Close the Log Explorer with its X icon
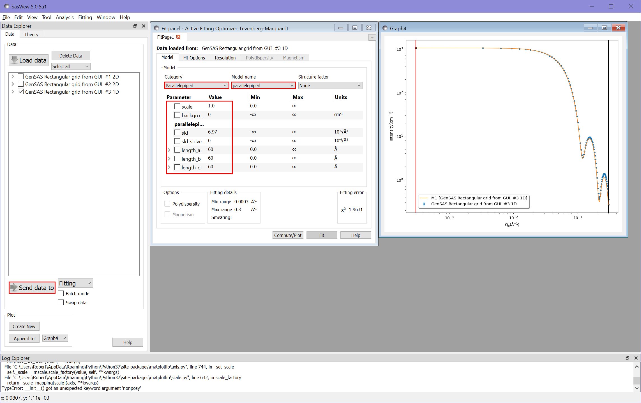This screenshot has width=641, height=403. (x=636, y=358)
